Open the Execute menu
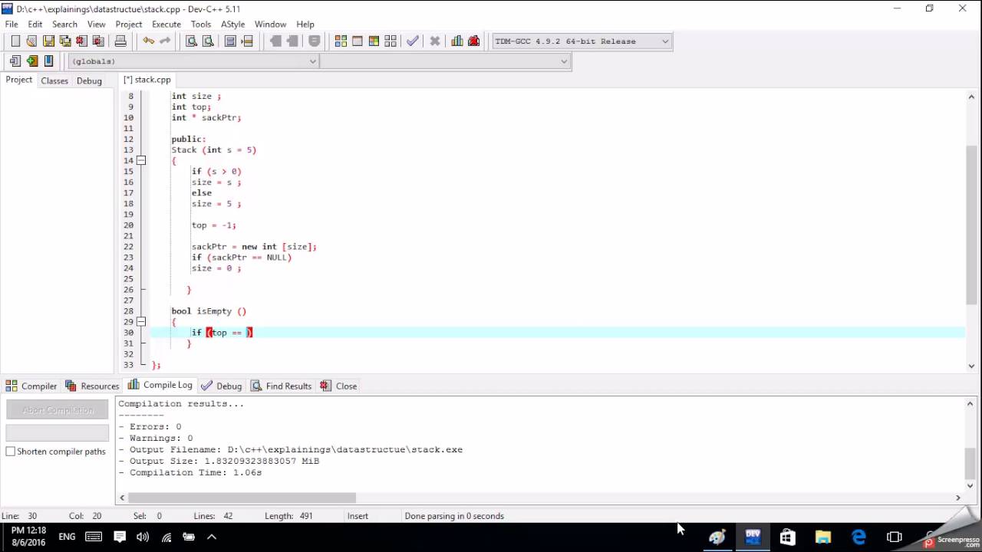This screenshot has height=552, width=982. point(166,24)
